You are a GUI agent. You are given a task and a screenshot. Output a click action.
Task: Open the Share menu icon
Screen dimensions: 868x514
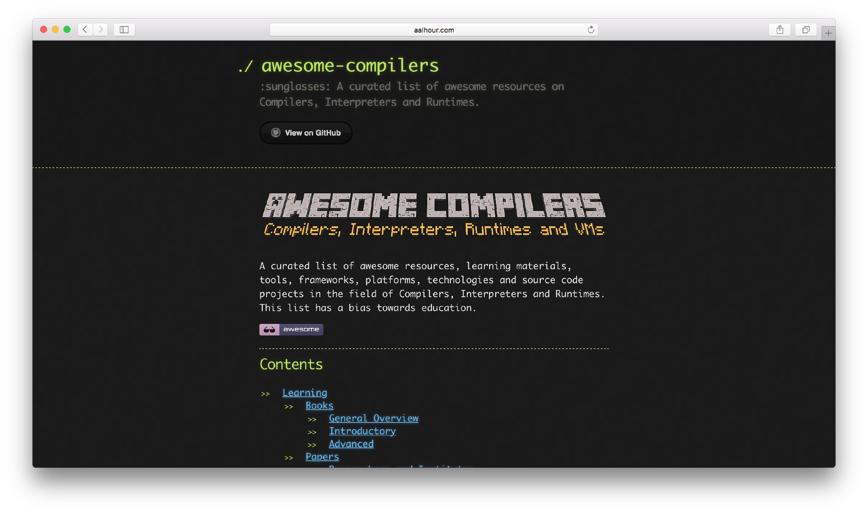pos(780,29)
